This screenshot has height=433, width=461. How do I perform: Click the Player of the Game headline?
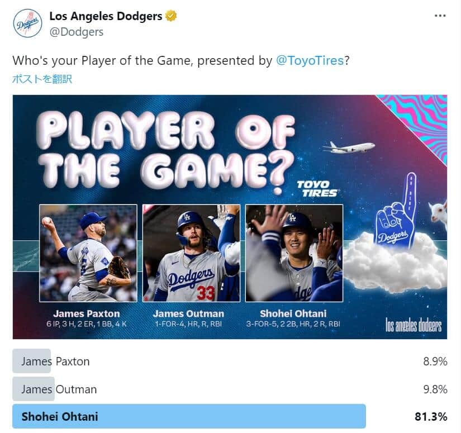171,151
